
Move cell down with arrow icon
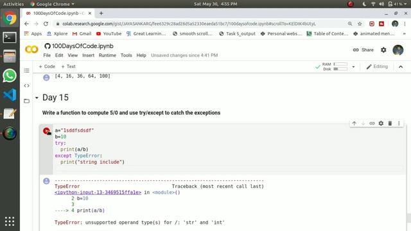(x=363, y=123)
